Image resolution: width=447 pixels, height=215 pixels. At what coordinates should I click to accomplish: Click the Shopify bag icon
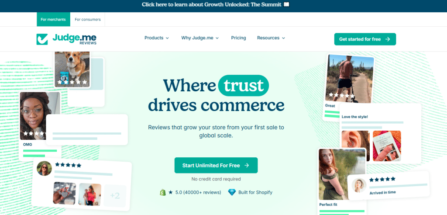(x=162, y=192)
